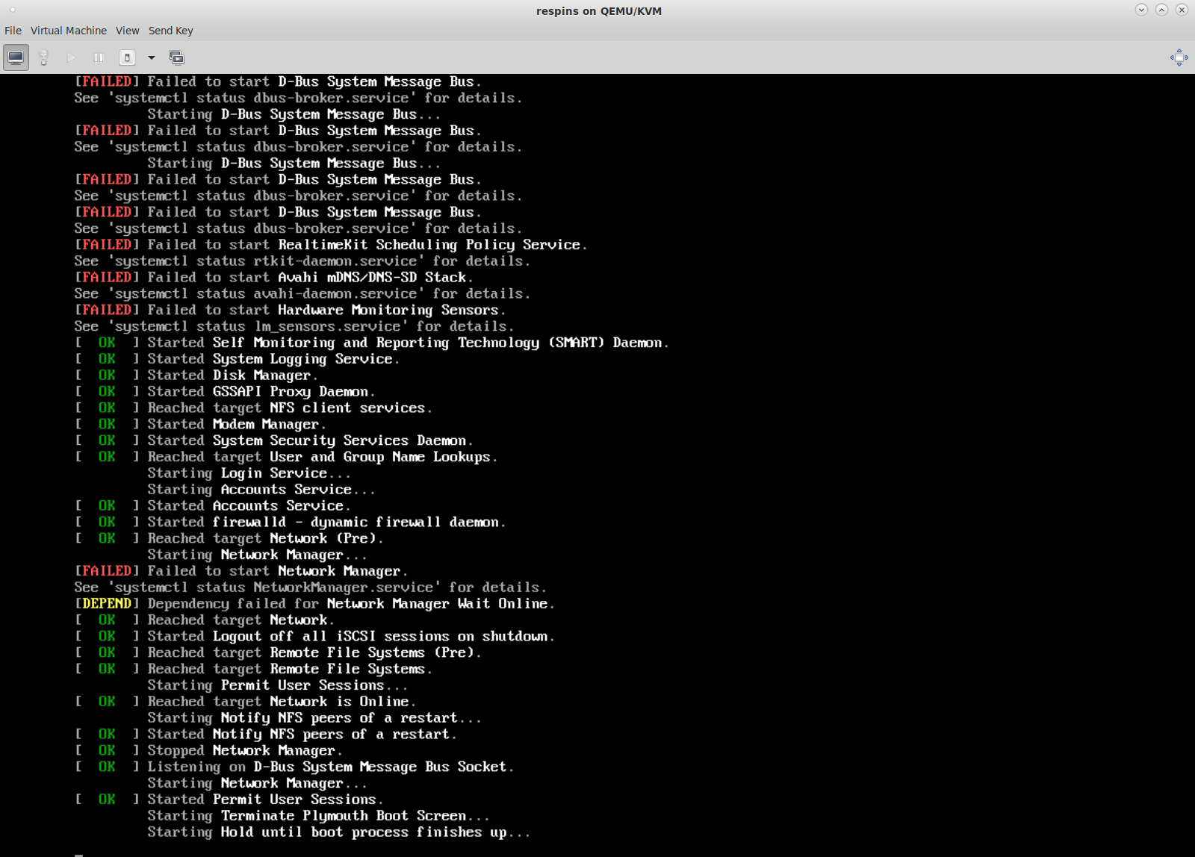This screenshot has width=1195, height=857.
Task: Click 'Starting Login Service...' line
Action: 249,473
